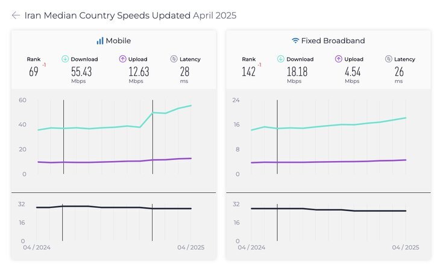
Task: Click the 04 / 2025 label under Mobile chart
Action: click(x=190, y=248)
